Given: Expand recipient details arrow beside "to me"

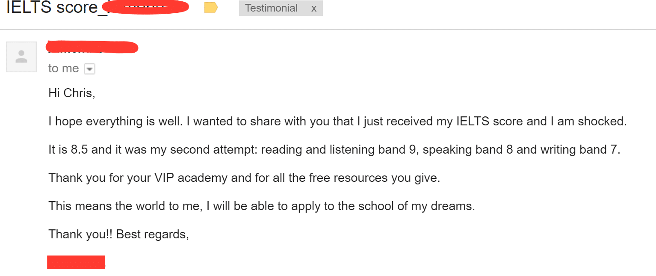Looking at the screenshot, I should [89, 68].
